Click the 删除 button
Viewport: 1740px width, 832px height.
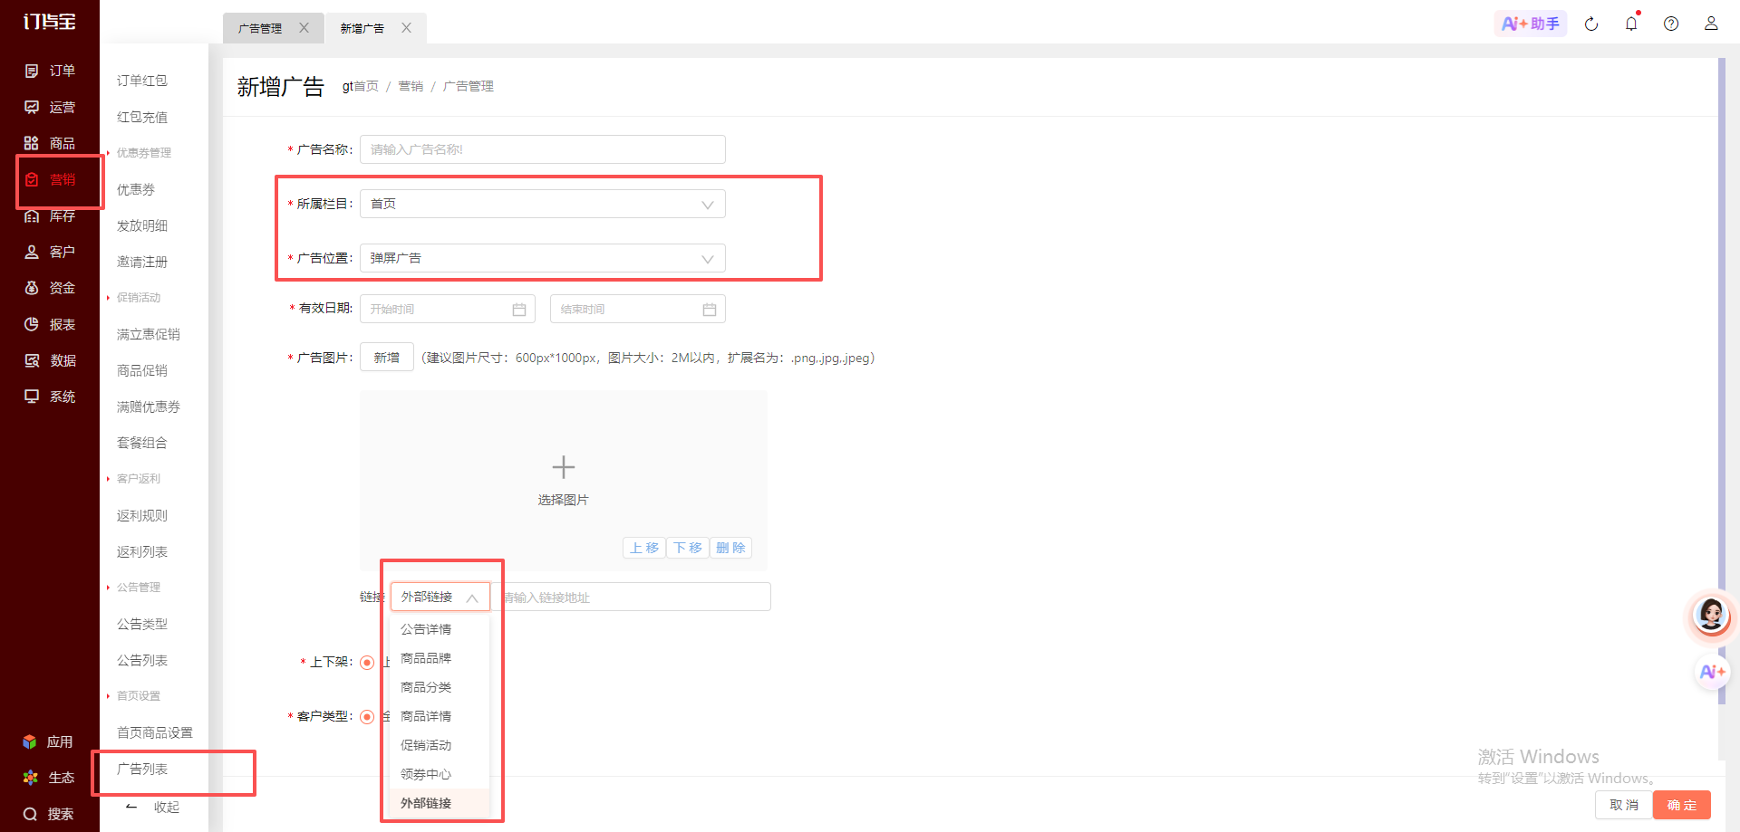coord(730,548)
